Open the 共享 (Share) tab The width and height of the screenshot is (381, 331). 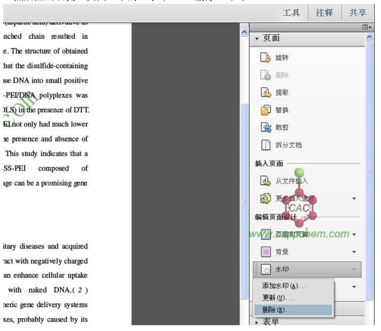(x=358, y=12)
